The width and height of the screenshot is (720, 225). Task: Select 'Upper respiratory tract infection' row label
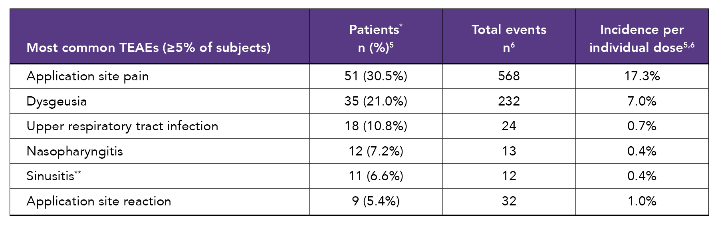[x=122, y=126]
